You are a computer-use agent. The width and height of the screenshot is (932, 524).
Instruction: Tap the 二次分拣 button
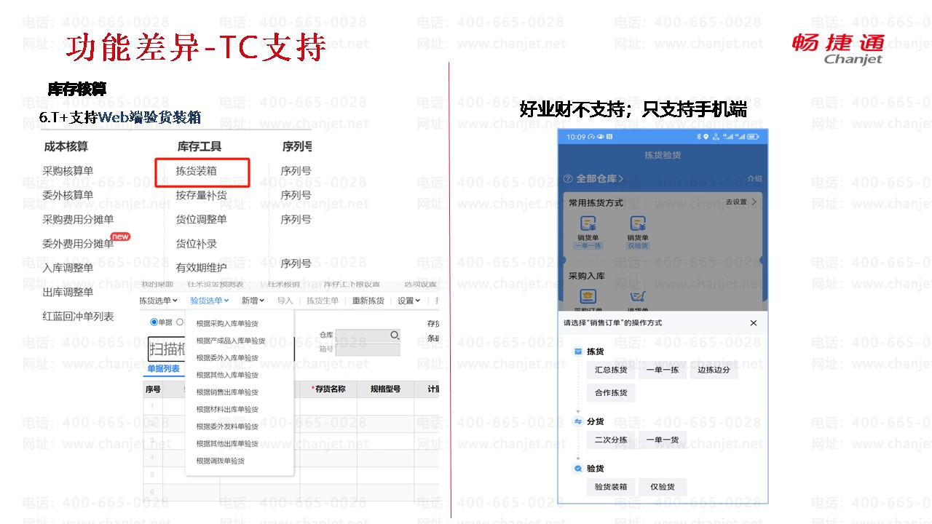611,440
